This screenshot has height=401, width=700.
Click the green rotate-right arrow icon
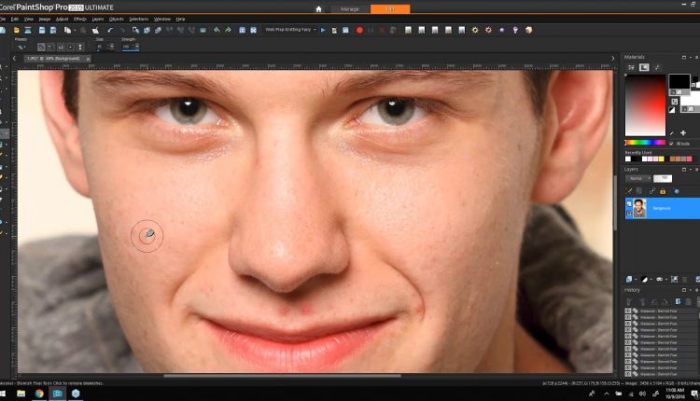click(x=228, y=31)
